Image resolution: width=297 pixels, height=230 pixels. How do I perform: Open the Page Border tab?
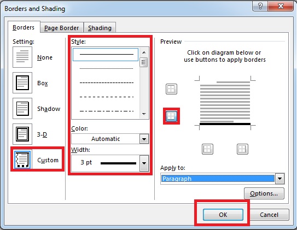point(62,28)
